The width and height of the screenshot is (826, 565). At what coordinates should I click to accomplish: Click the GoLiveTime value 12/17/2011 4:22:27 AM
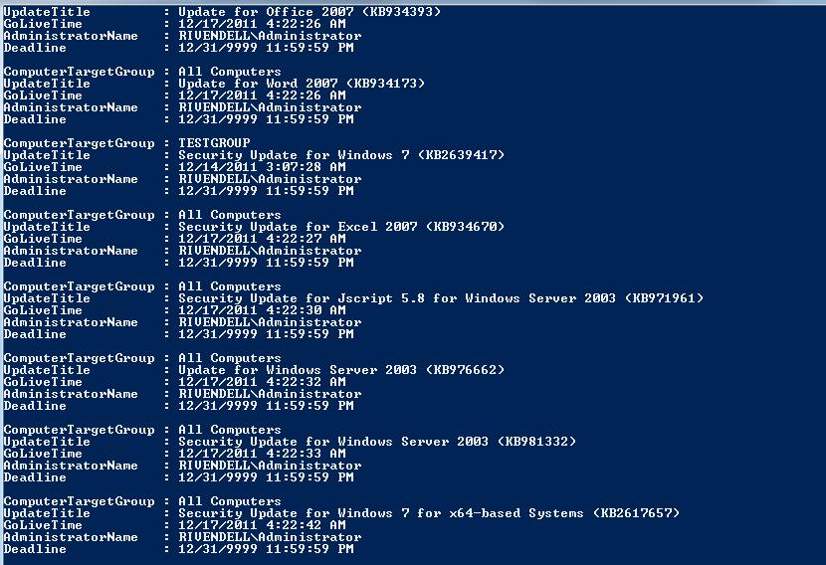pos(262,239)
